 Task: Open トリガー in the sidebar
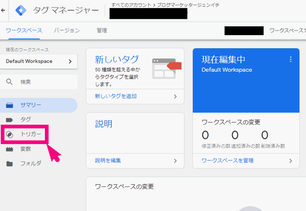pyautogui.click(x=25, y=134)
